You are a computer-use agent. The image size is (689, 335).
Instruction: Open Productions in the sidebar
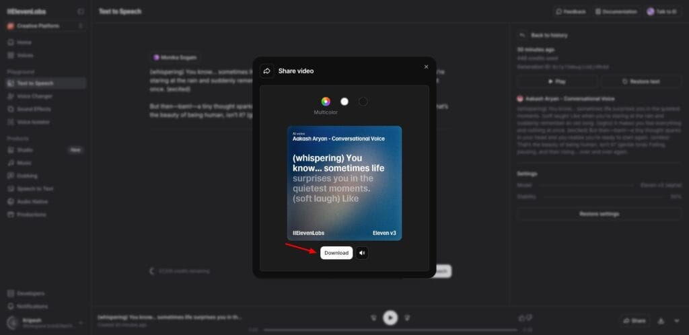coord(46,215)
